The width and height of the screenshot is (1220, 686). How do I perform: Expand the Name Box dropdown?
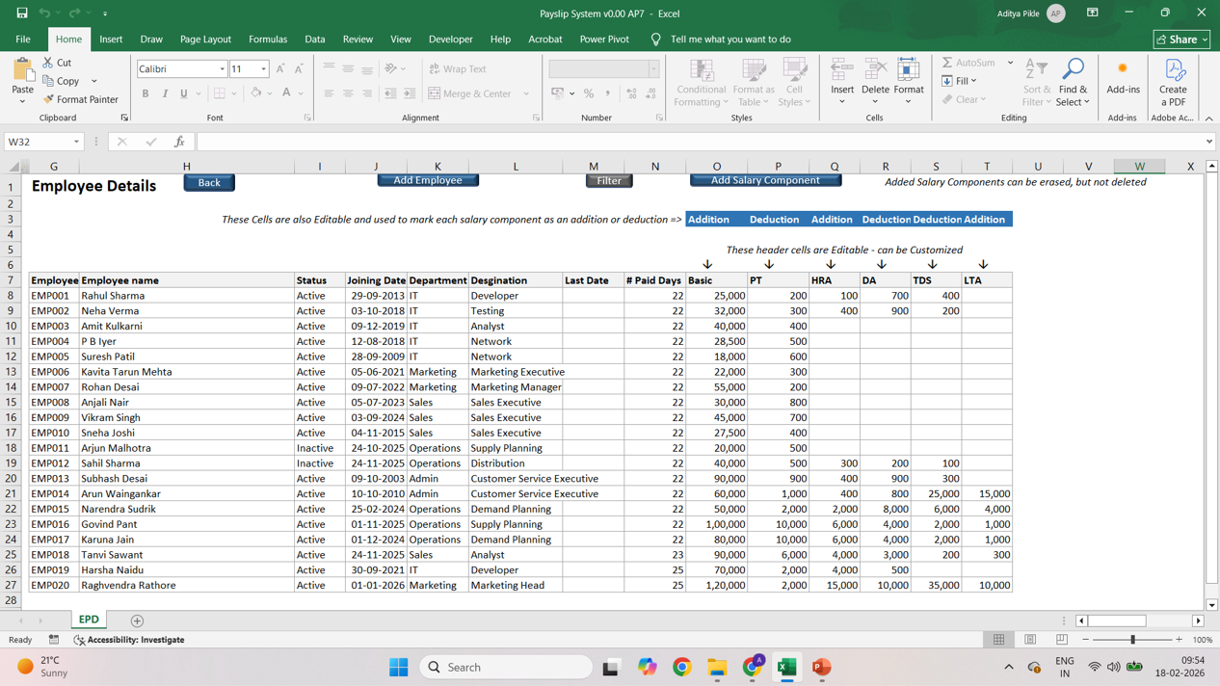(x=76, y=142)
